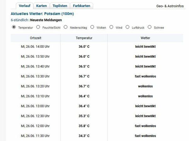The image size is (189, 141).
Task: Open the Verlauf tab
Action: (x=25, y=6)
